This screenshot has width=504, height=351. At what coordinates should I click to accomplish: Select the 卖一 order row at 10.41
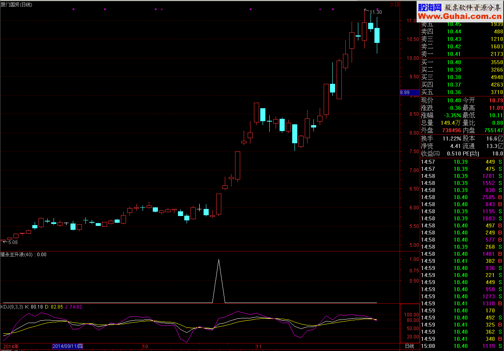coord(462,54)
